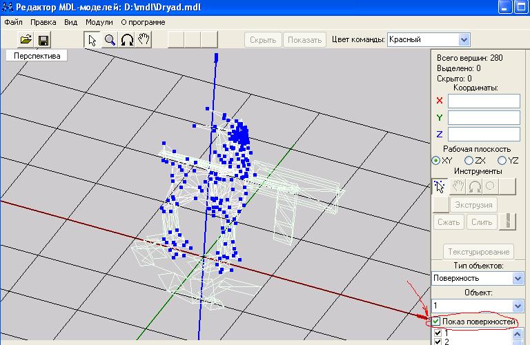The image size is (530, 345).
Task: Click into the X coordinate field
Action: pos(484,101)
